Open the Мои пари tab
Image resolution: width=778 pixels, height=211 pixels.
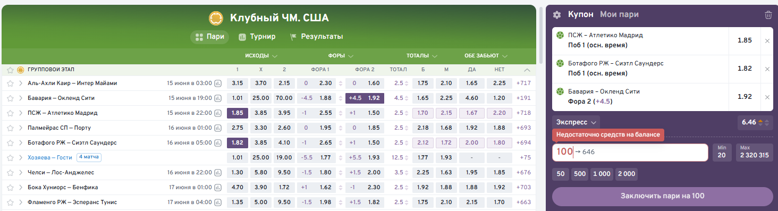coord(619,14)
